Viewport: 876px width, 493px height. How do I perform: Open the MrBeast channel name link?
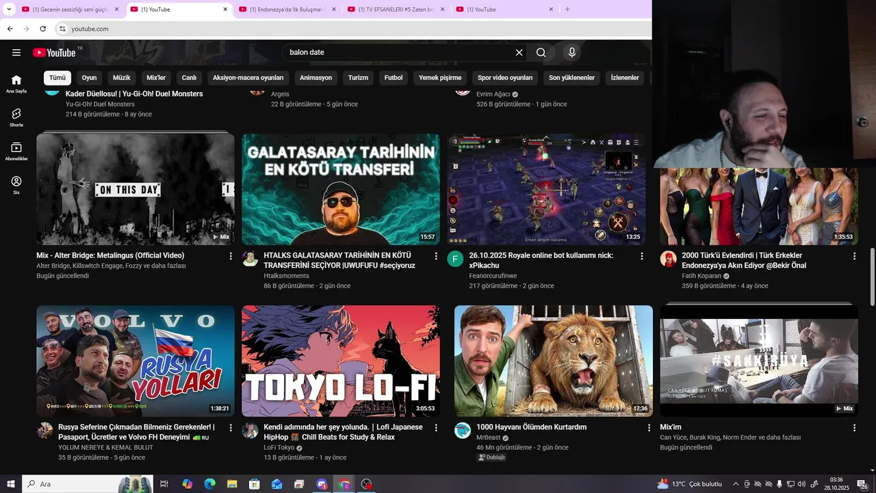[x=489, y=438]
